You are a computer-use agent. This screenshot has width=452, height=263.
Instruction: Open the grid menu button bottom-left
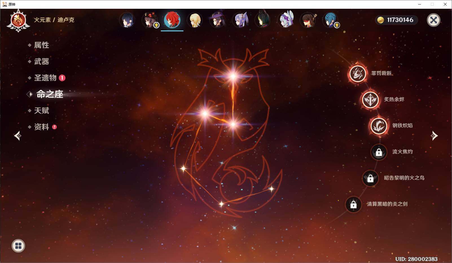[18, 246]
